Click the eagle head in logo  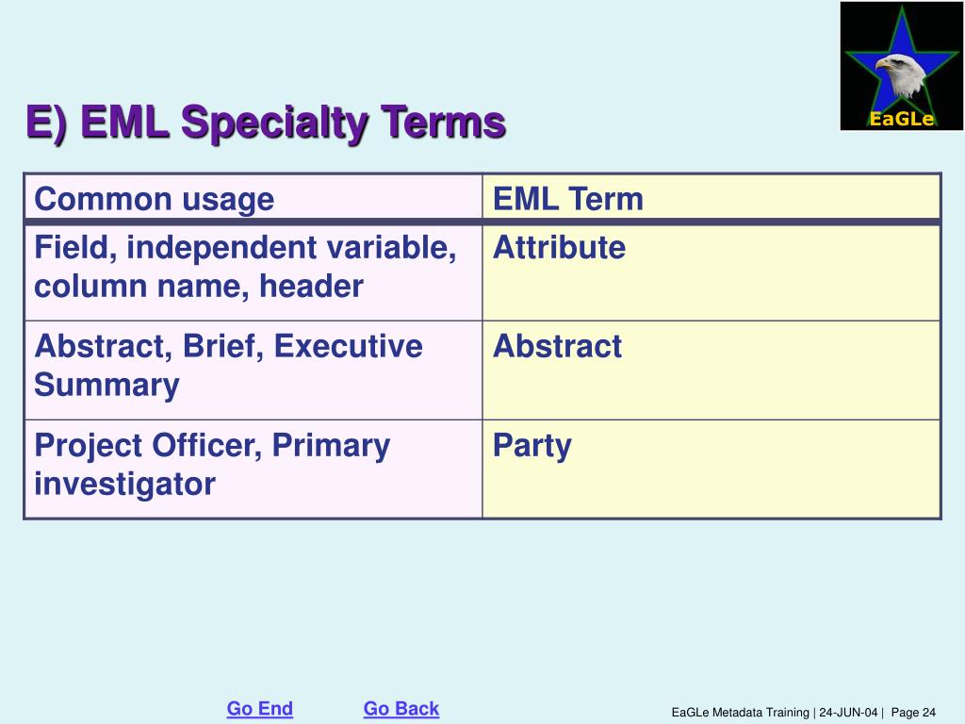coord(900,75)
